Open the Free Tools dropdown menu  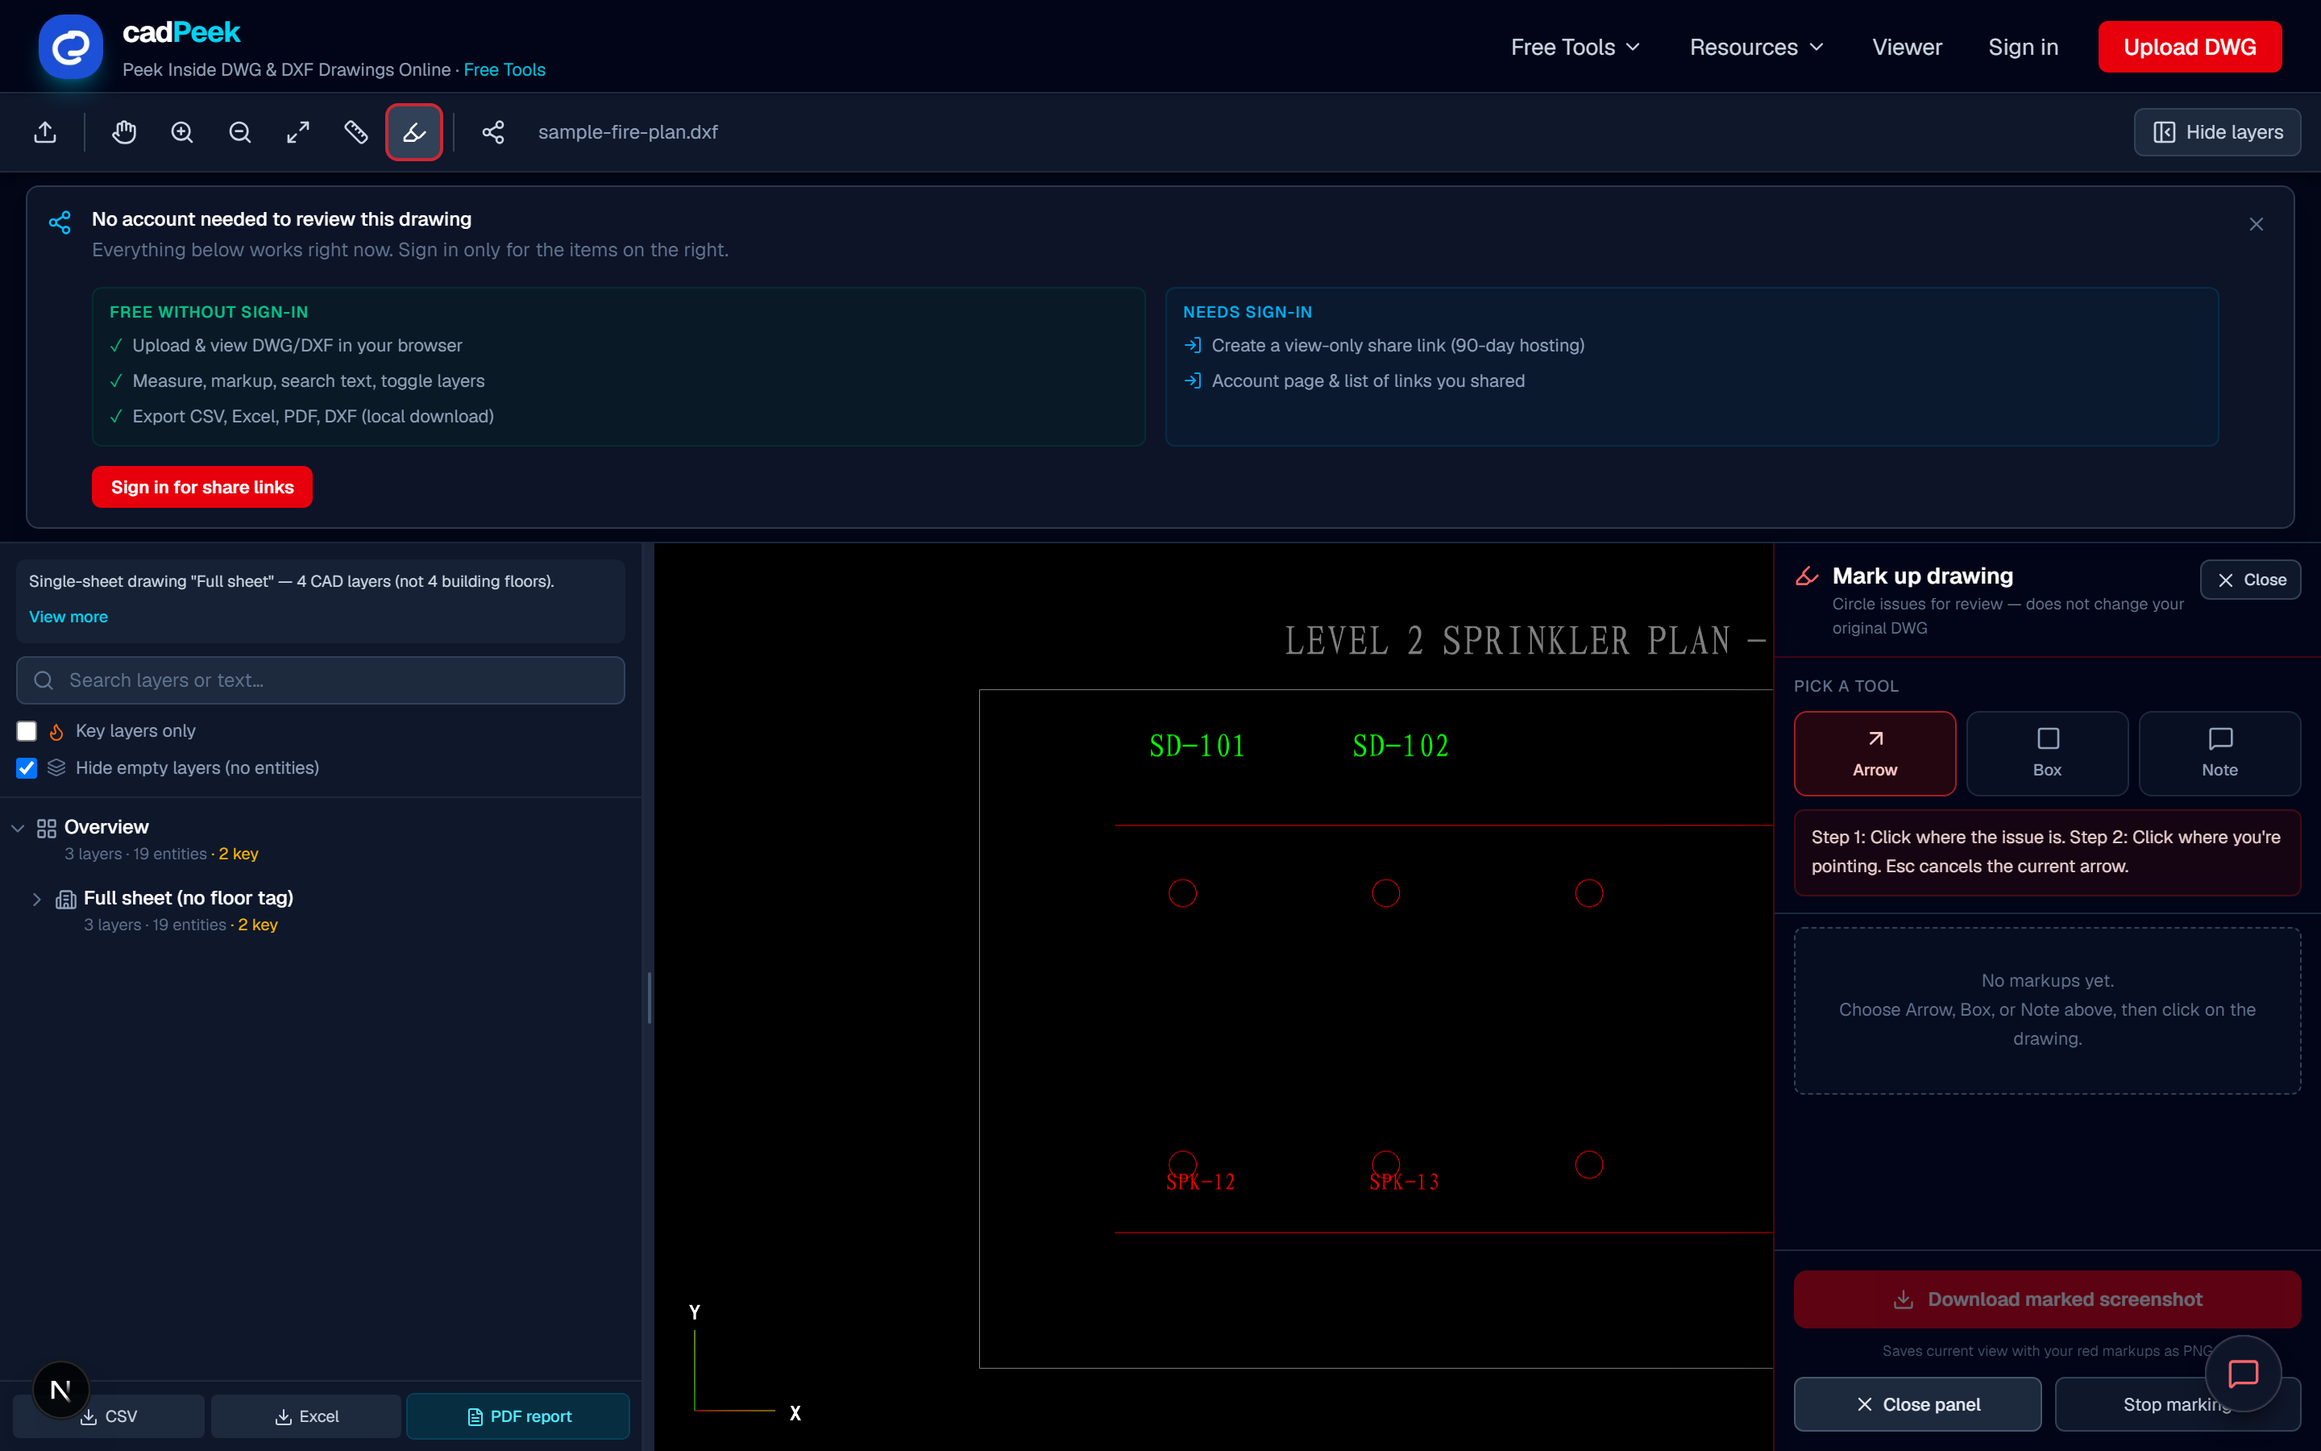(1575, 47)
